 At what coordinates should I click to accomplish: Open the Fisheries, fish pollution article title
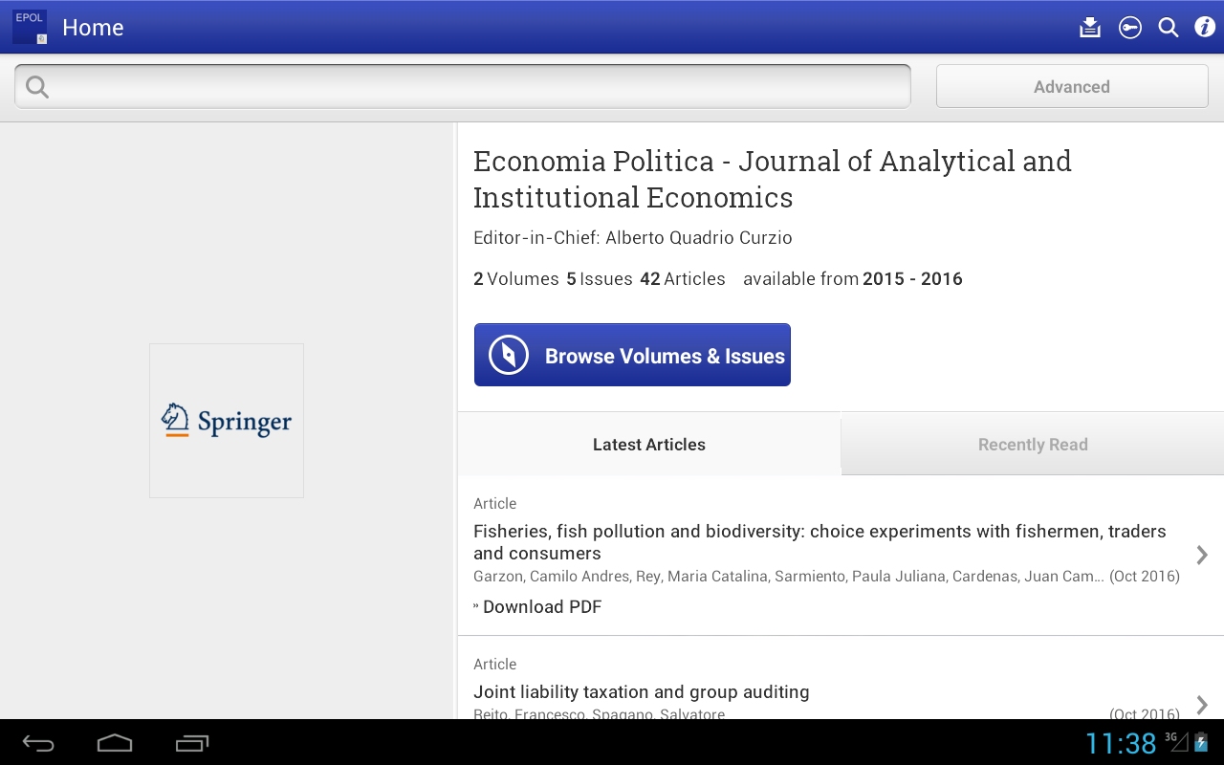point(820,542)
